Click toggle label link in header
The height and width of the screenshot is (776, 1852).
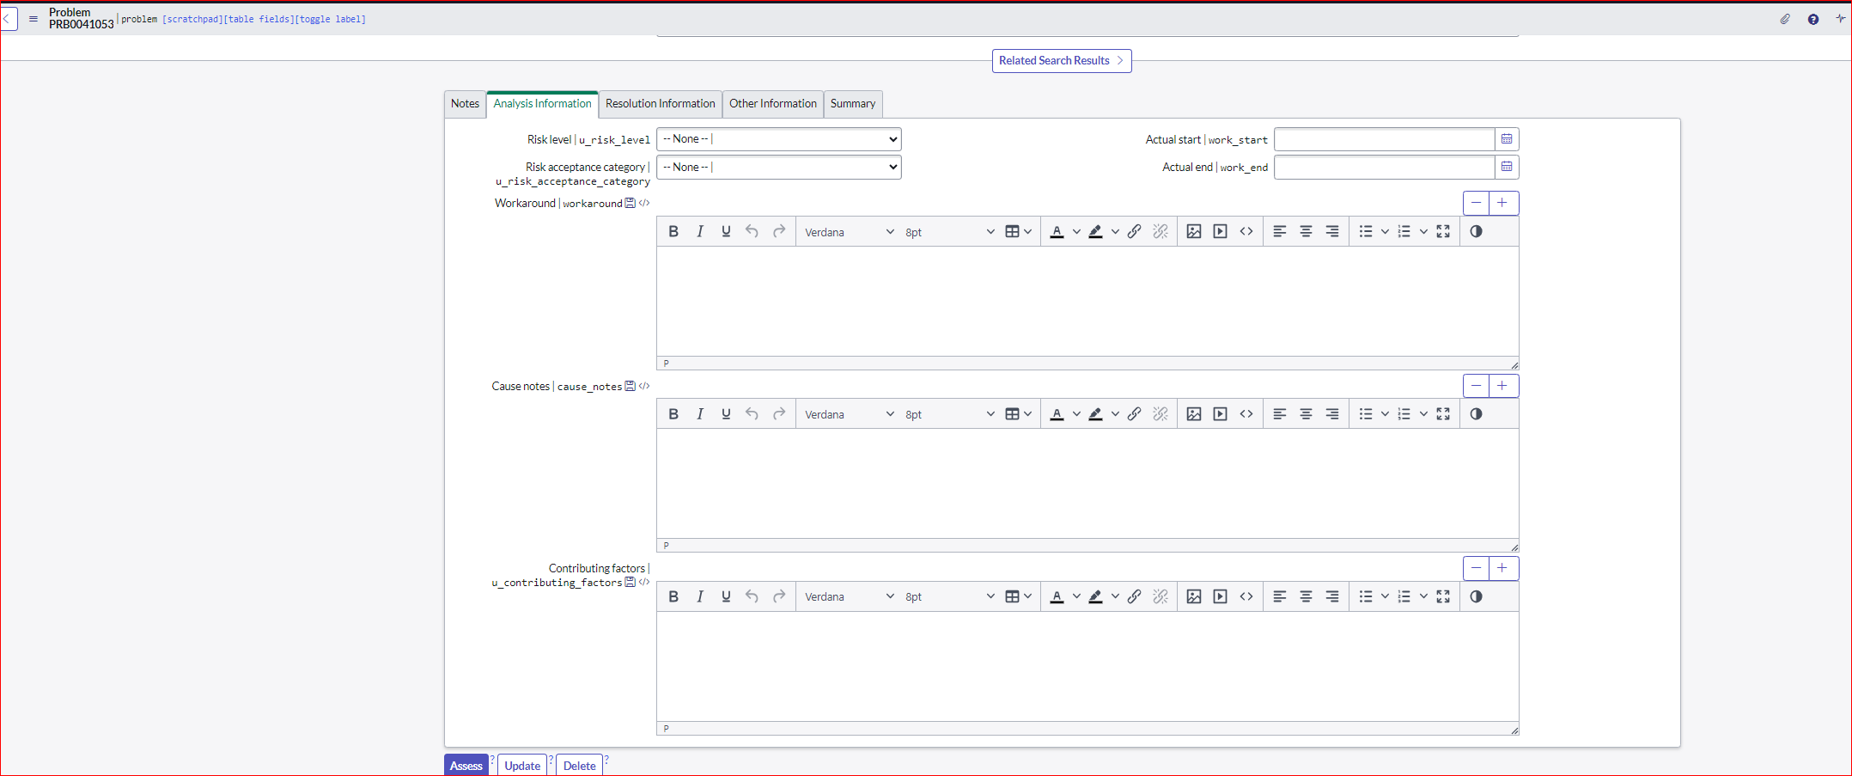pyautogui.click(x=331, y=19)
